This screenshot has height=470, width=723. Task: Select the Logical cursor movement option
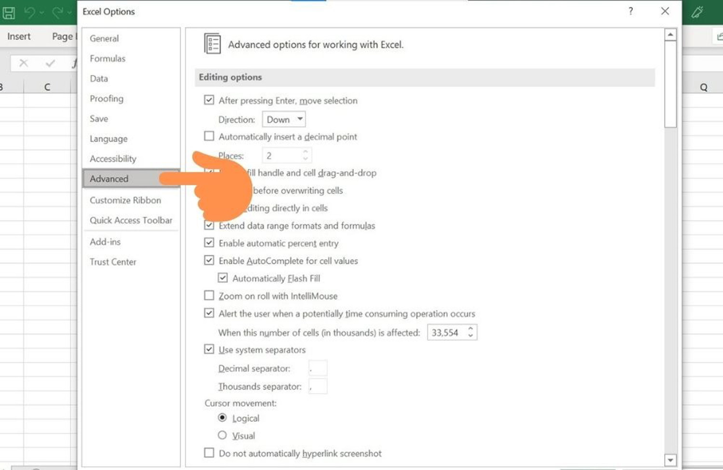click(222, 418)
